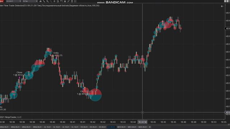Select the crosshair cursor icon

(x=54, y=1)
